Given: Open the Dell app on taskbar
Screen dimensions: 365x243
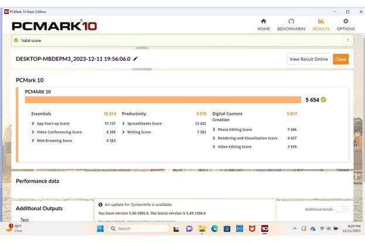Looking at the screenshot, I should click(240, 228).
